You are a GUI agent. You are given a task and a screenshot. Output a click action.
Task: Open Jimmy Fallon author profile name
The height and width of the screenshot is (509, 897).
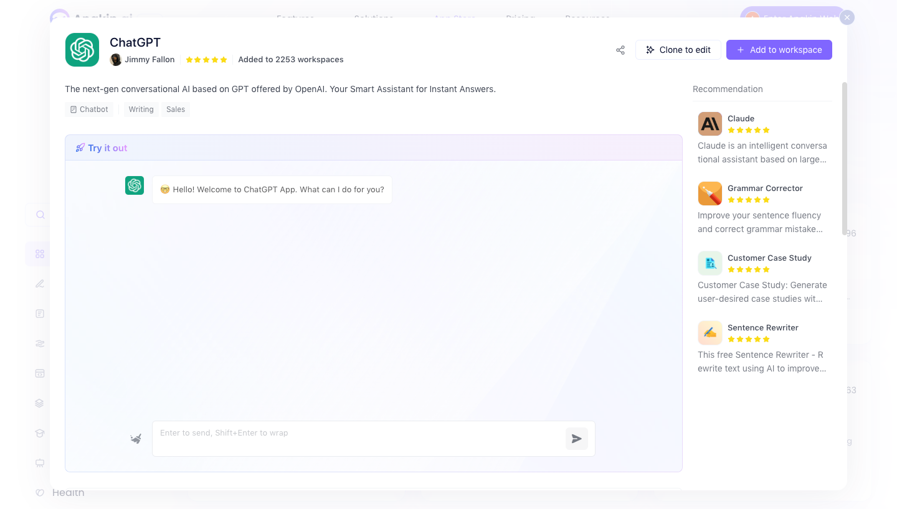[149, 60]
